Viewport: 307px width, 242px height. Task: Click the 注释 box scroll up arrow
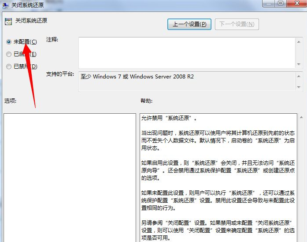pos(299,42)
